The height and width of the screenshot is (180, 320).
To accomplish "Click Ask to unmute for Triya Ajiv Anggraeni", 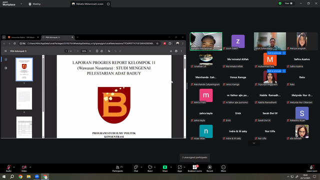I will coord(274,71).
